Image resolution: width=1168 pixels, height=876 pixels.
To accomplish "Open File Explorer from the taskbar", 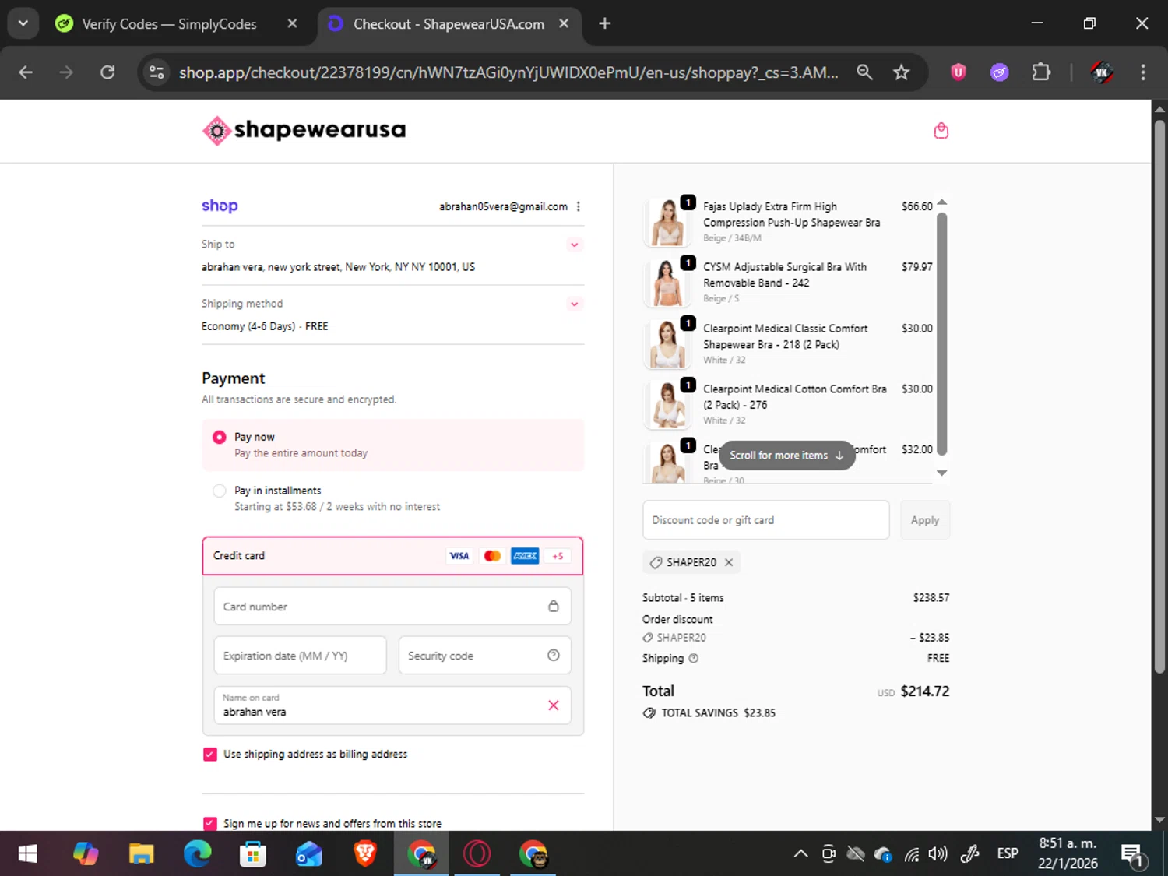I will 141,854.
